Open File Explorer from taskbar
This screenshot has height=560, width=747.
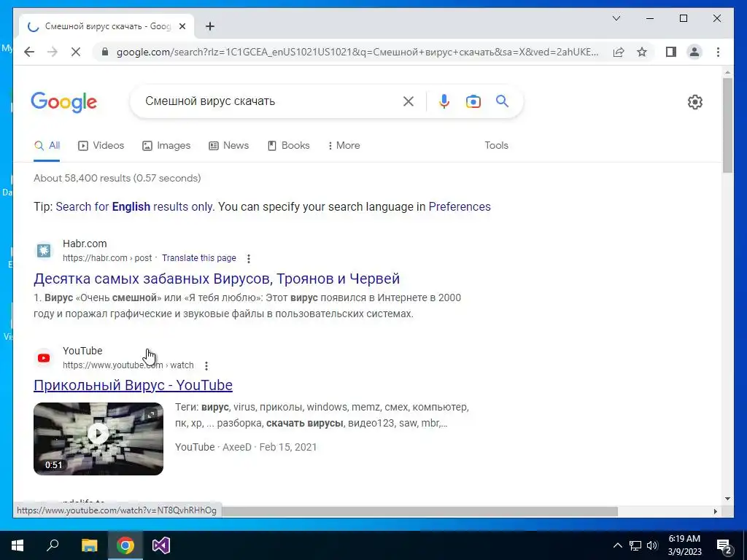89,545
